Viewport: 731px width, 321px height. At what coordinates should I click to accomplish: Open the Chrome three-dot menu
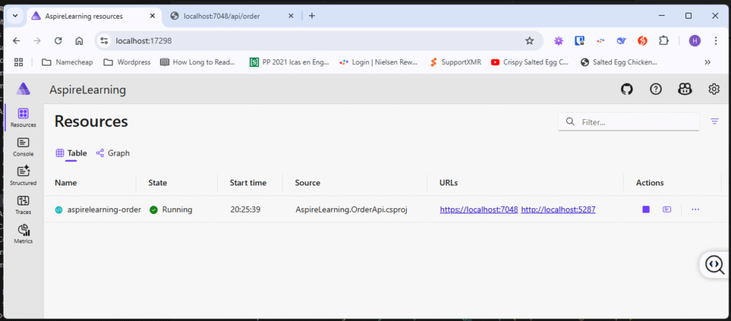click(715, 41)
